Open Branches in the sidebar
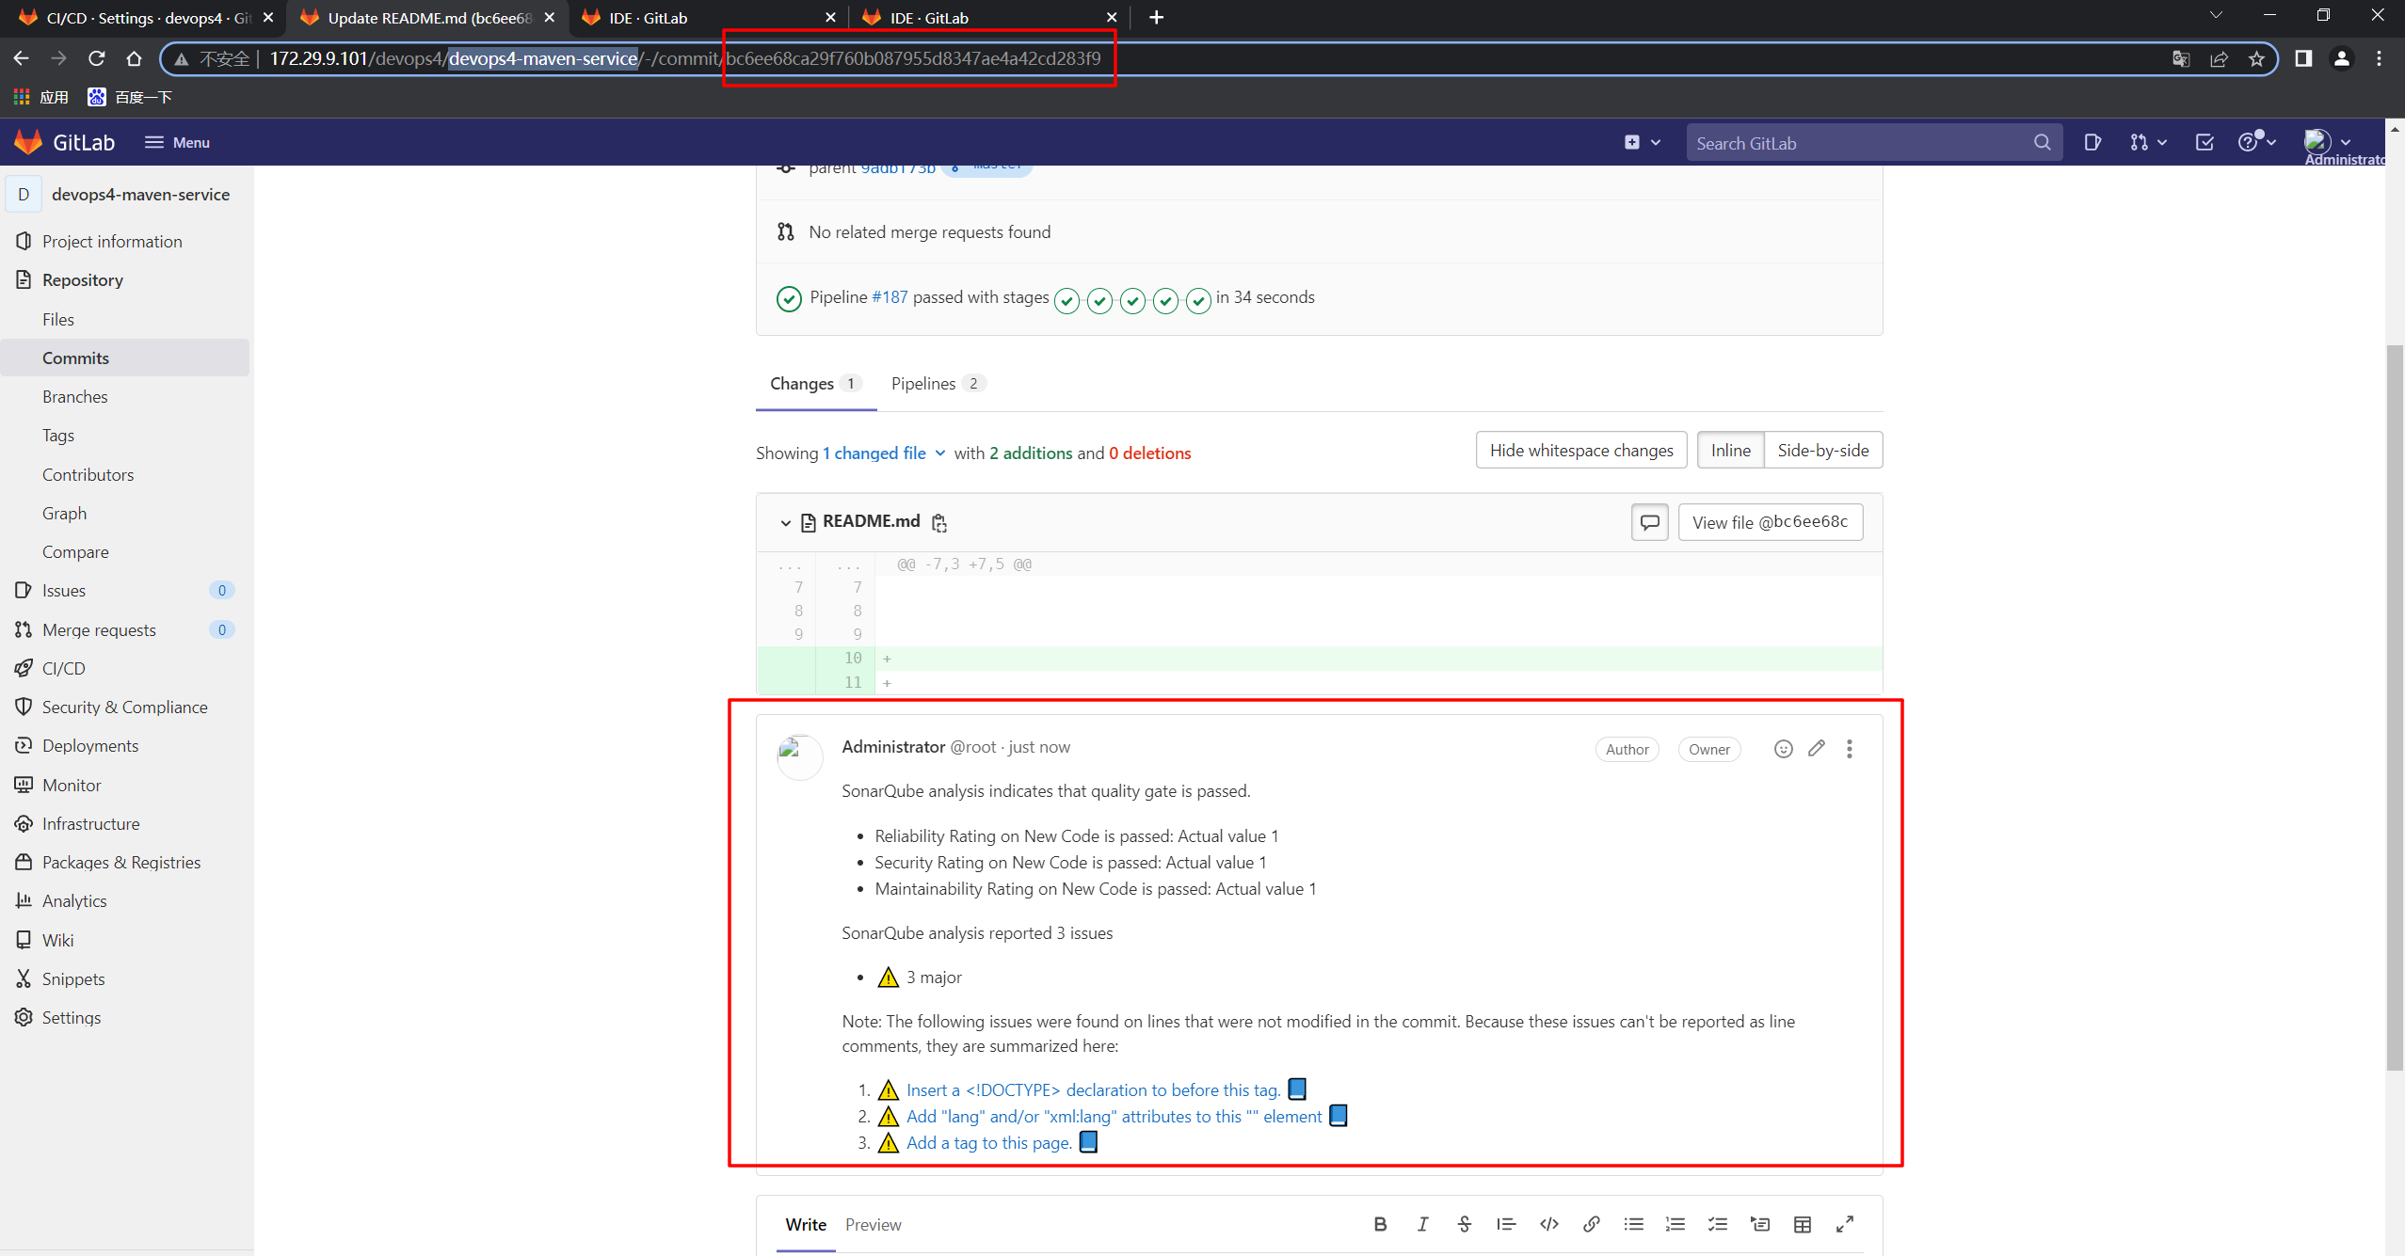 (x=74, y=396)
